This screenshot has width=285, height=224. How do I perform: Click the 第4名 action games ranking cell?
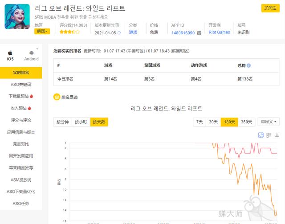pyautogui.click(x=196, y=79)
